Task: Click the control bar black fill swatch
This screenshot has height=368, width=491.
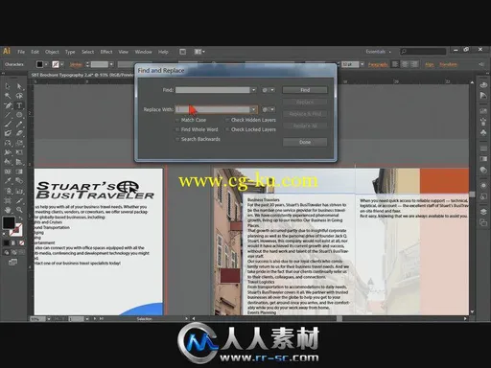Action: click(39, 64)
